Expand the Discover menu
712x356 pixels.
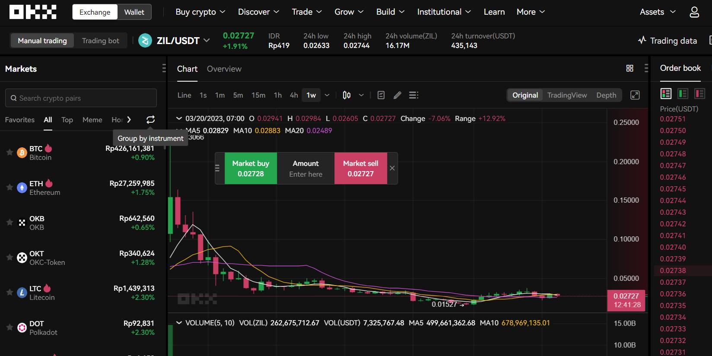[258, 12]
